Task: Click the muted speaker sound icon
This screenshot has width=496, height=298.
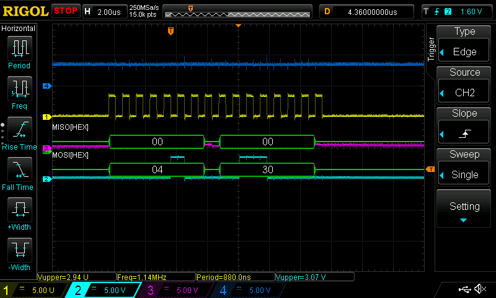Action: point(480,289)
